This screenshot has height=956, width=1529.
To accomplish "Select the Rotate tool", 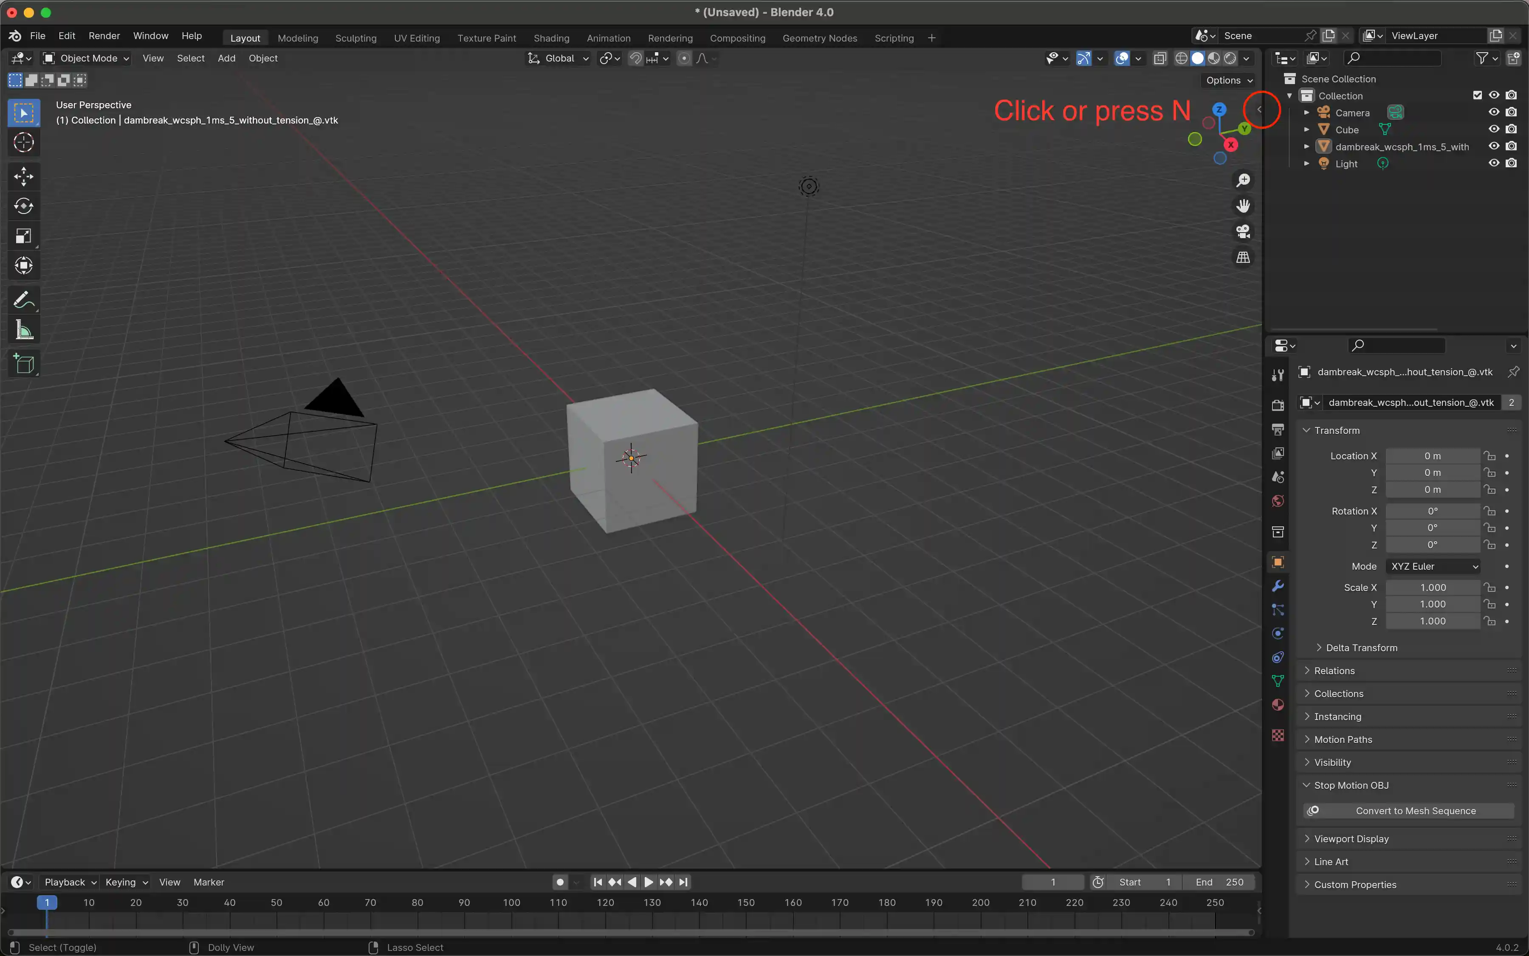I will (x=23, y=206).
